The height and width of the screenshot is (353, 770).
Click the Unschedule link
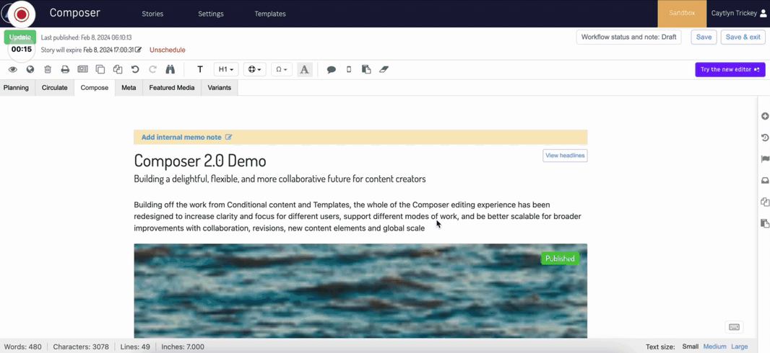(x=168, y=50)
